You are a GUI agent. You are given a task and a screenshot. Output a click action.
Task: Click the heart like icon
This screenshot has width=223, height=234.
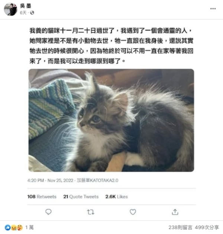tap(133, 212)
